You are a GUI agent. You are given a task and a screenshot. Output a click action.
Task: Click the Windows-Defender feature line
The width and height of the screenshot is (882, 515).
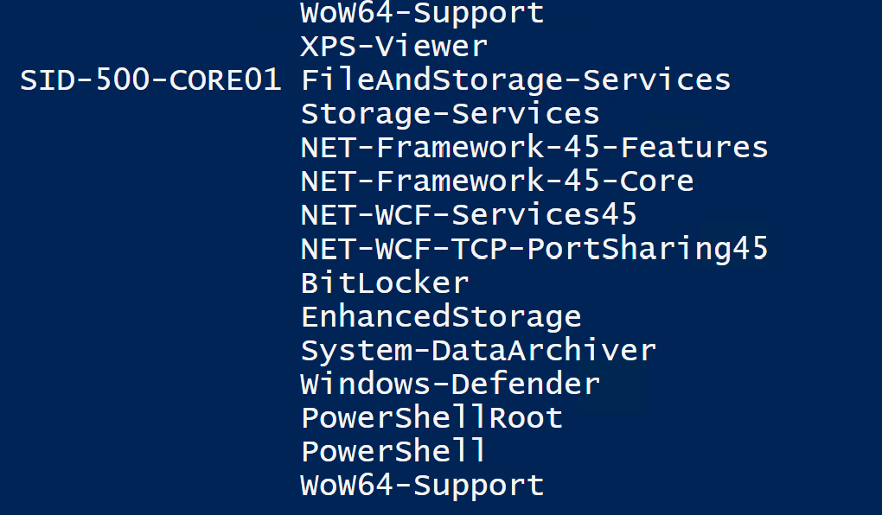pos(450,384)
